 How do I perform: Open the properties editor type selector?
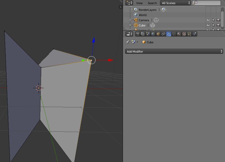point(129,34)
